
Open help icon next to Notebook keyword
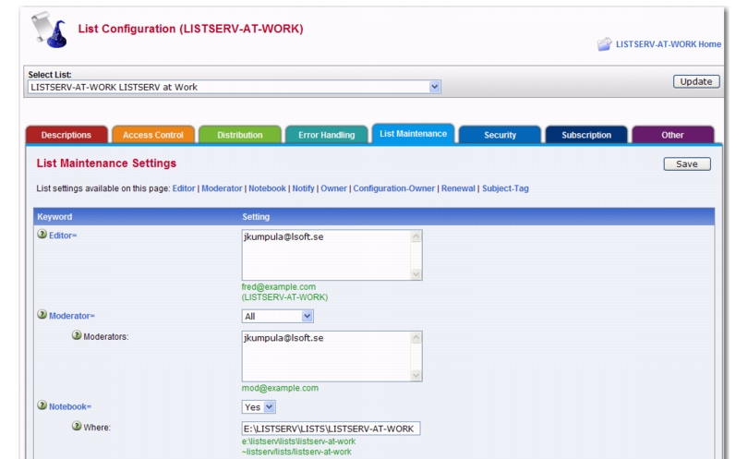click(42, 405)
